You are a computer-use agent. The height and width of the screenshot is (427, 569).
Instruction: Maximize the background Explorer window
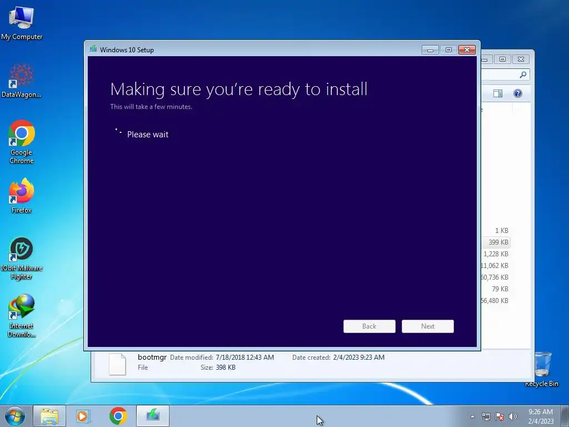point(502,59)
